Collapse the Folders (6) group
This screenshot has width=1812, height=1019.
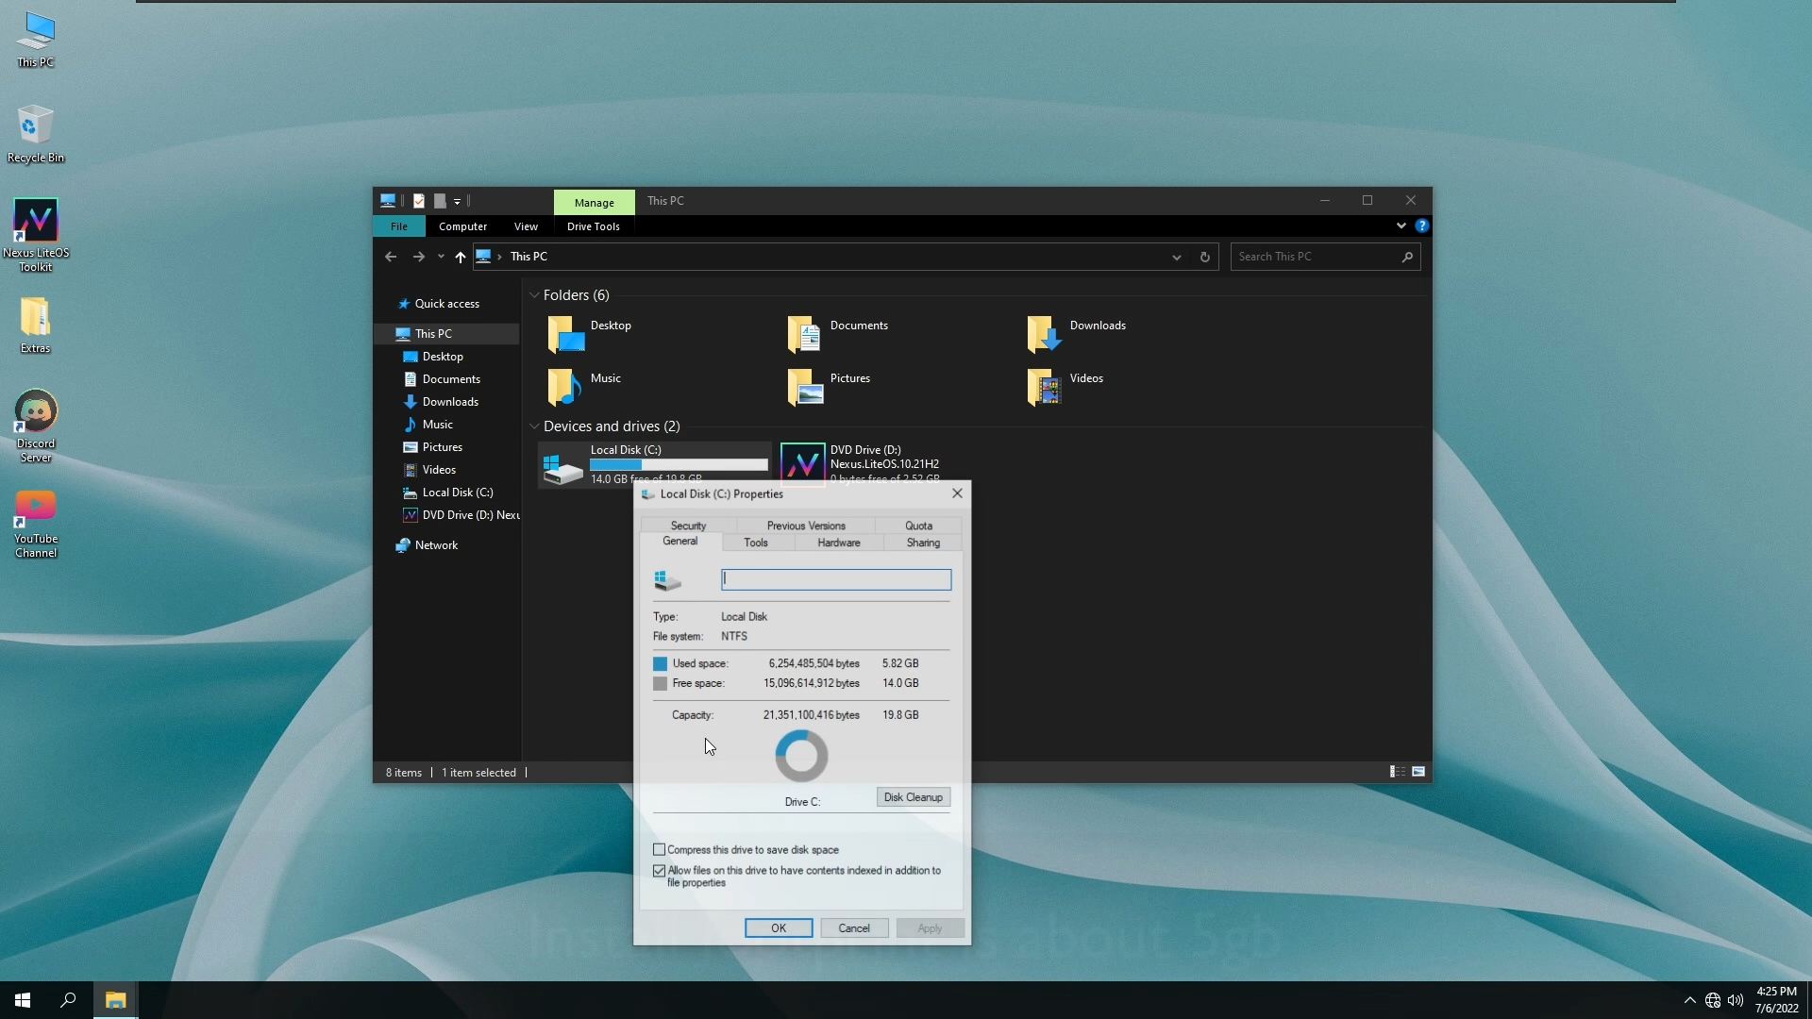[534, 295]
